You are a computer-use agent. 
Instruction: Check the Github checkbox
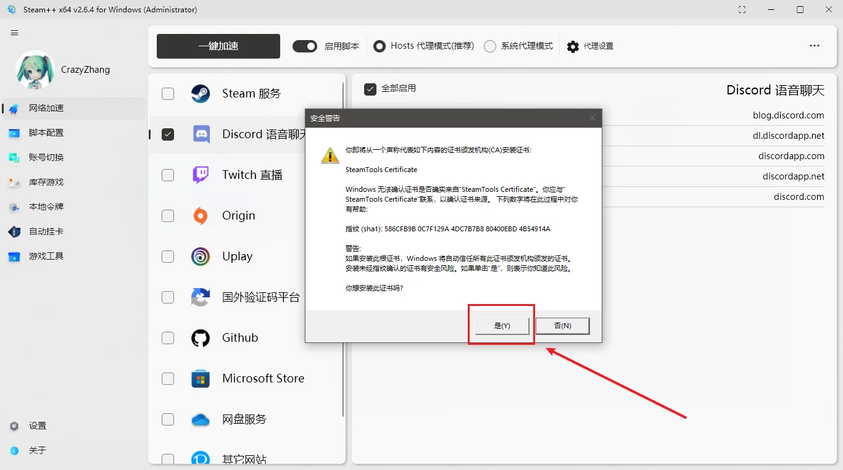(168, 338)
